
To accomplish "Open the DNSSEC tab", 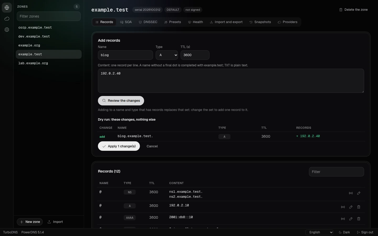I will [x=148, y=22].
